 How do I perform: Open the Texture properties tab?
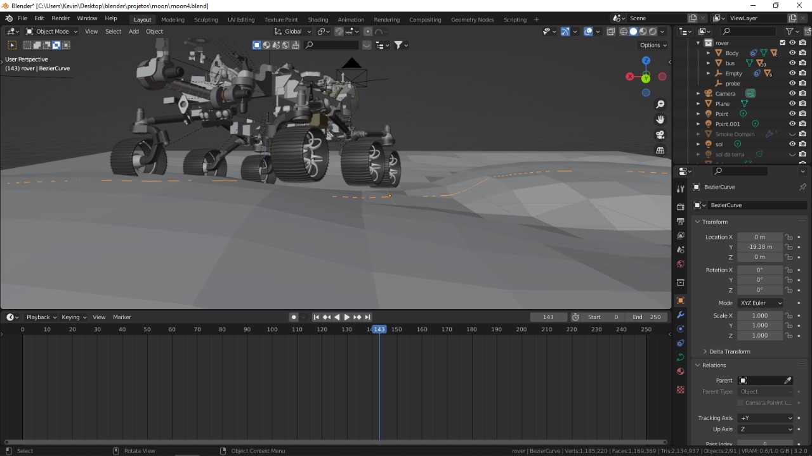(x=681, y=389)
